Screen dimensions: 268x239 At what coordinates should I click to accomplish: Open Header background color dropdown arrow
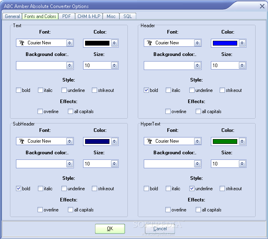point(197,66)
